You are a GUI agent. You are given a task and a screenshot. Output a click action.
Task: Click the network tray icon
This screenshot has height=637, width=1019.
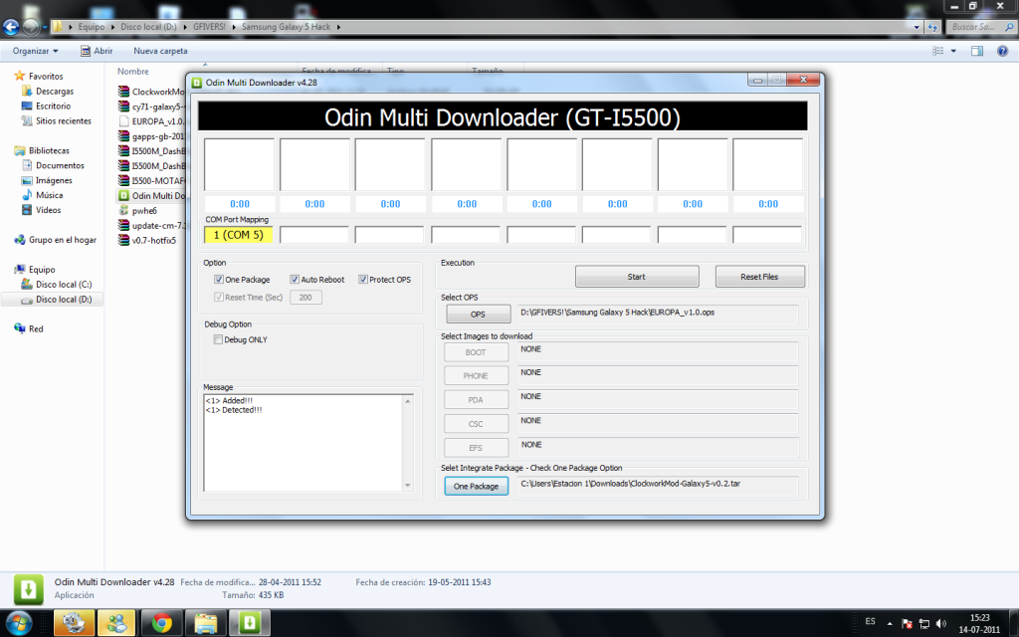click(924, 624)
